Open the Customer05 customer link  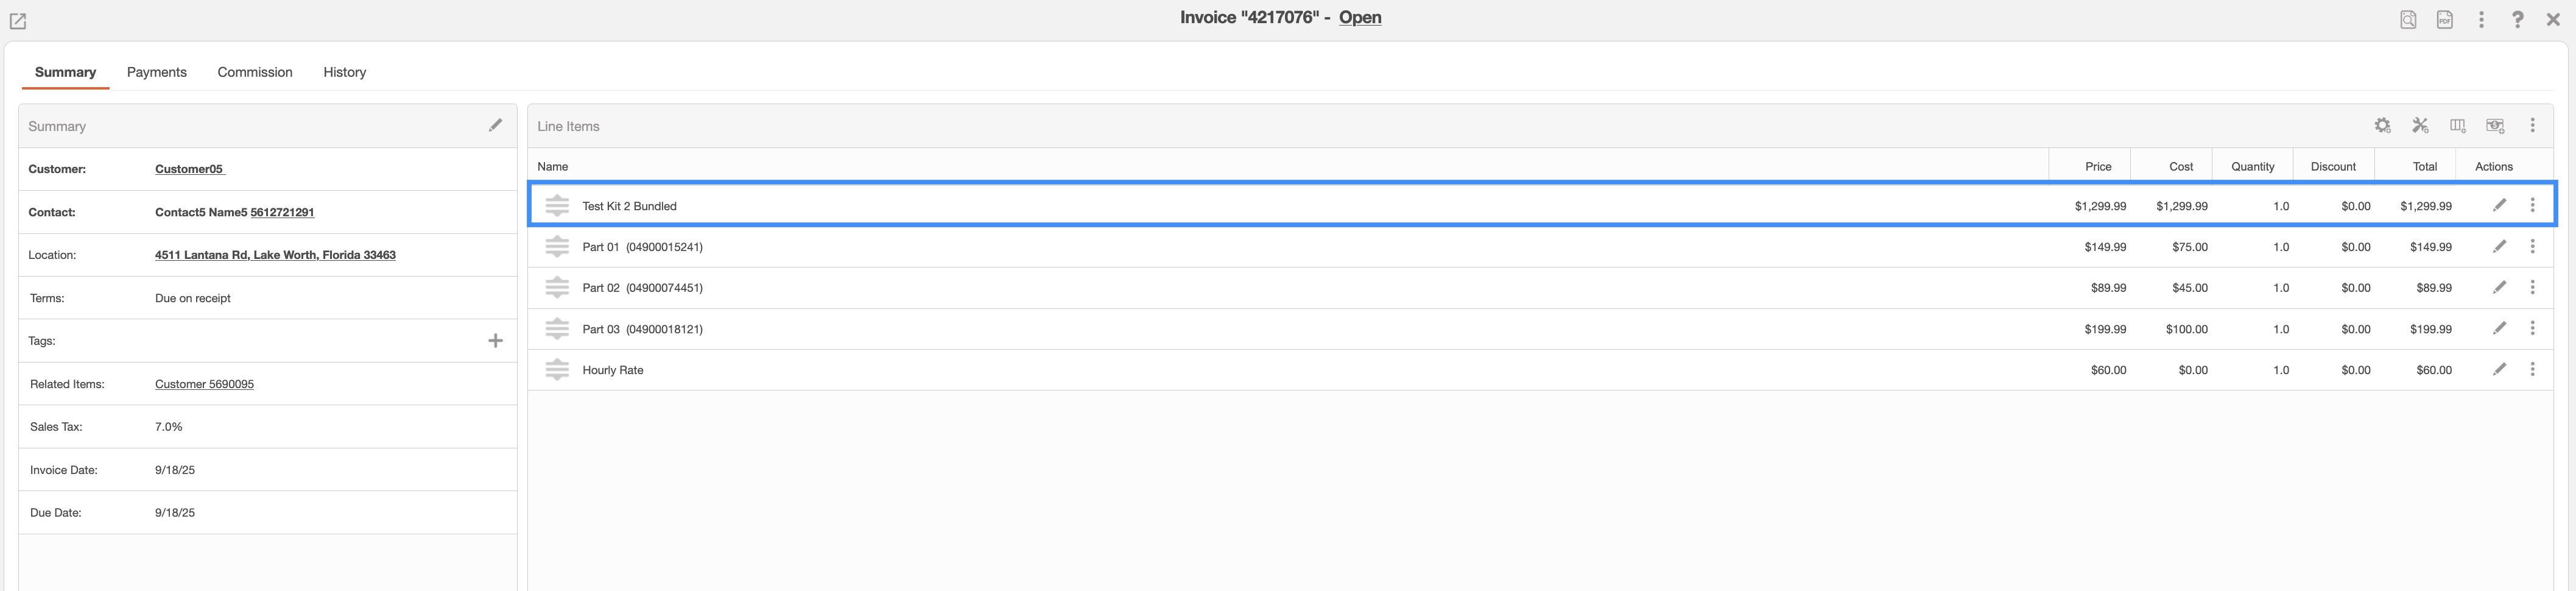[189, 169]
